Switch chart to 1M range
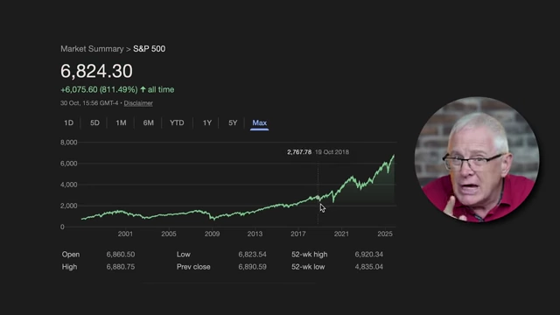560x315 pixels. pos(121,122)
